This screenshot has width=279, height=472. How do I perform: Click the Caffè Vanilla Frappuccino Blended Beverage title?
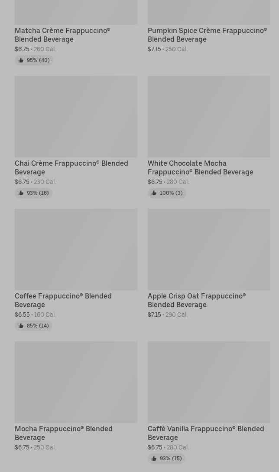click(205, 433)
